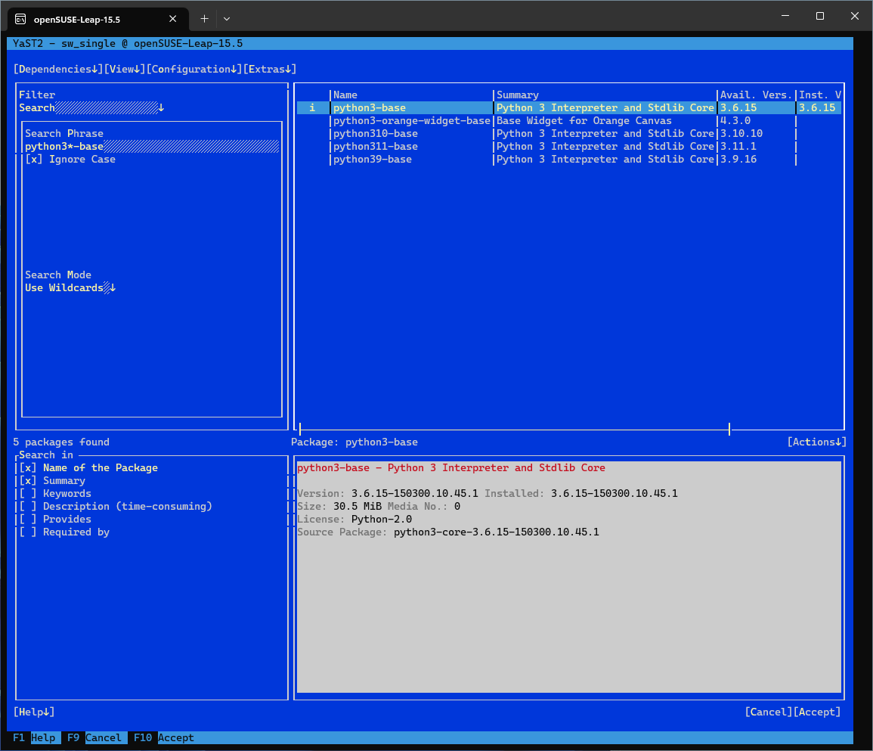Open the Configuration menu
The width and height of the screenshot is (873, 751).
[194, 69]
